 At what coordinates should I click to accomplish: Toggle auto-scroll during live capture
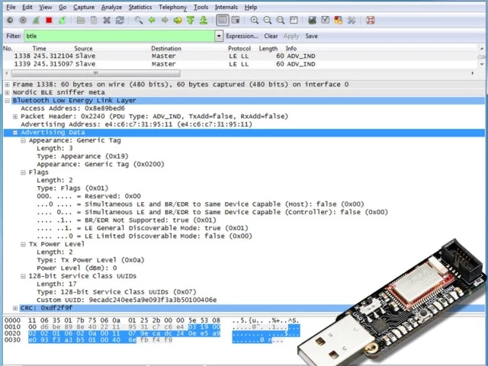(235, 20)
